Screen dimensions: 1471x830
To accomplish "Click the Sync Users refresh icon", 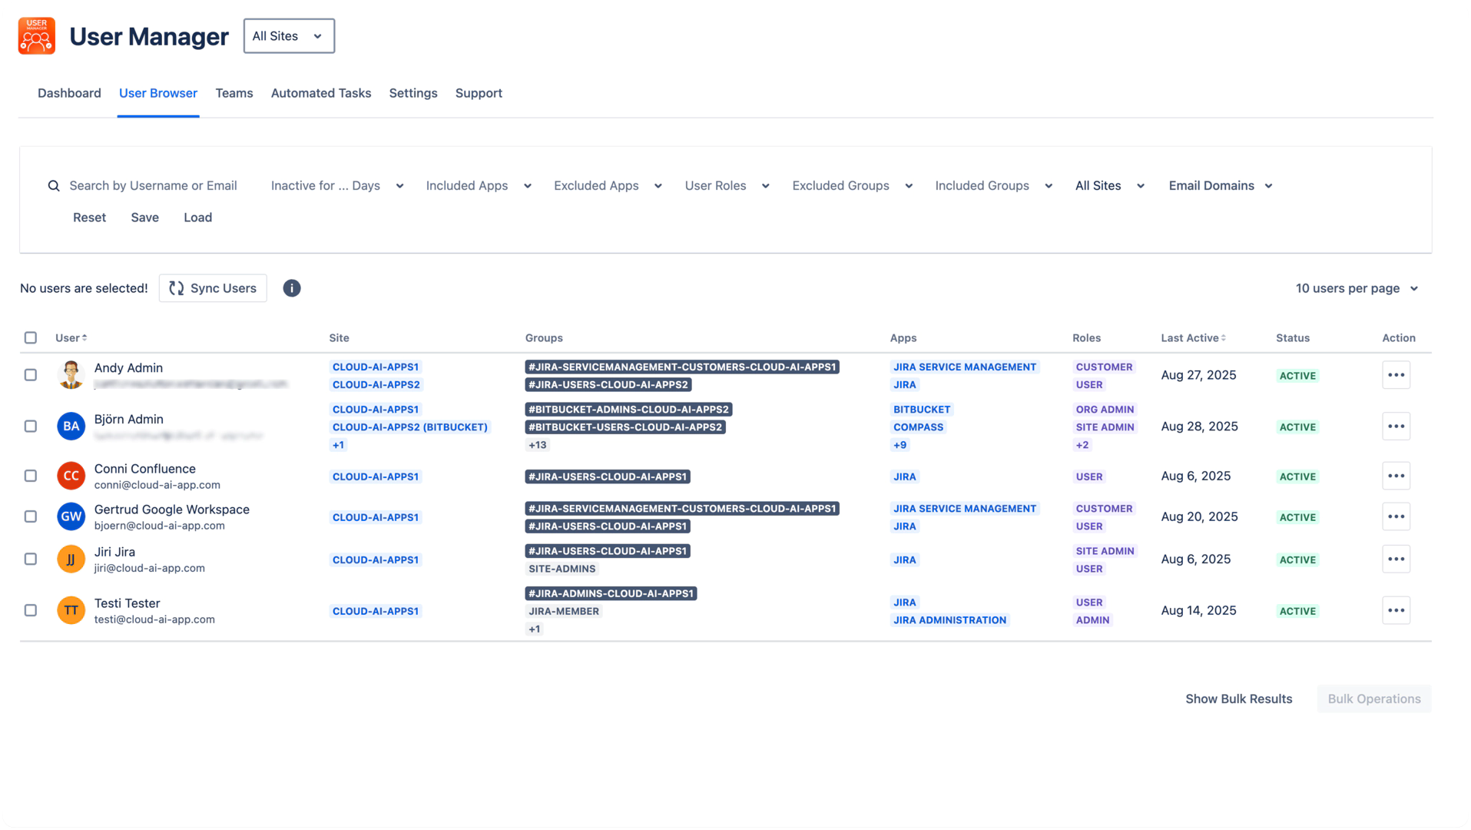I will tap(177, 288).
